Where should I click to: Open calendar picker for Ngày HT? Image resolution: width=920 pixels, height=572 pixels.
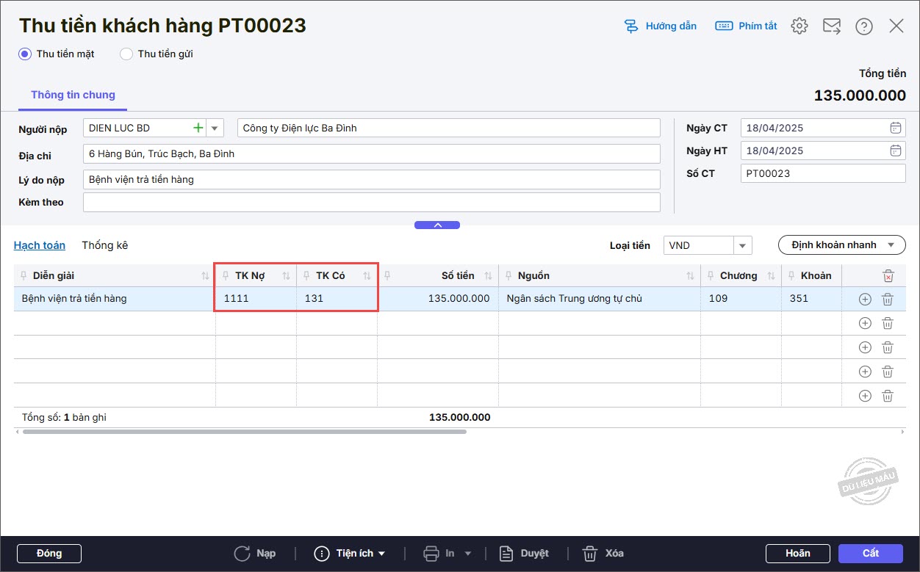coord(895,151)
